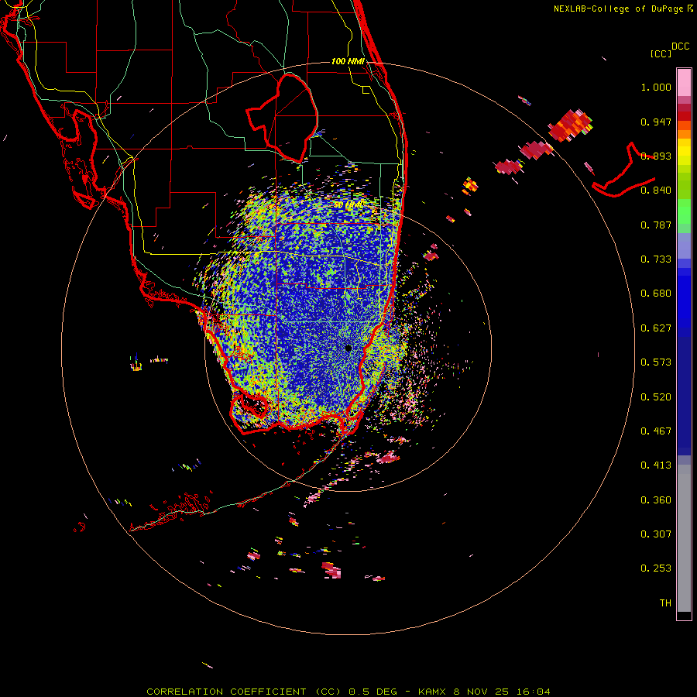The image size is (697, 697).
Task: Select the 0.467 legend value
Action: pyautogui.click(x=656, y=431)
